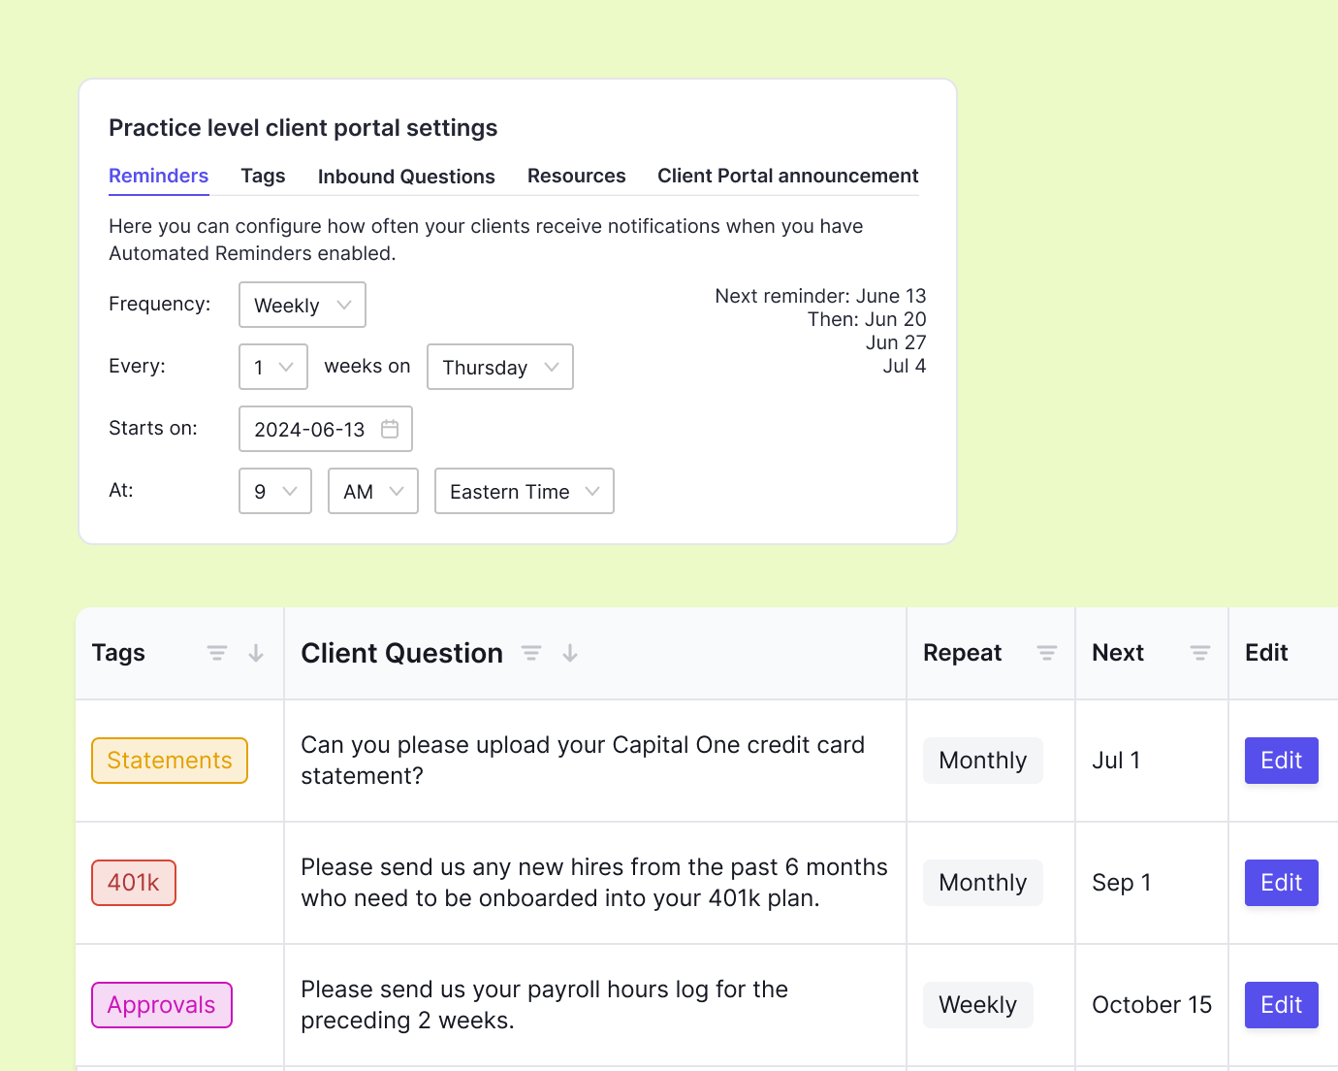The height and width of the screenshot is (1071, 1338).
Task: Open the Frequency dropdown showing Weekly
Action: click(302, 304)
